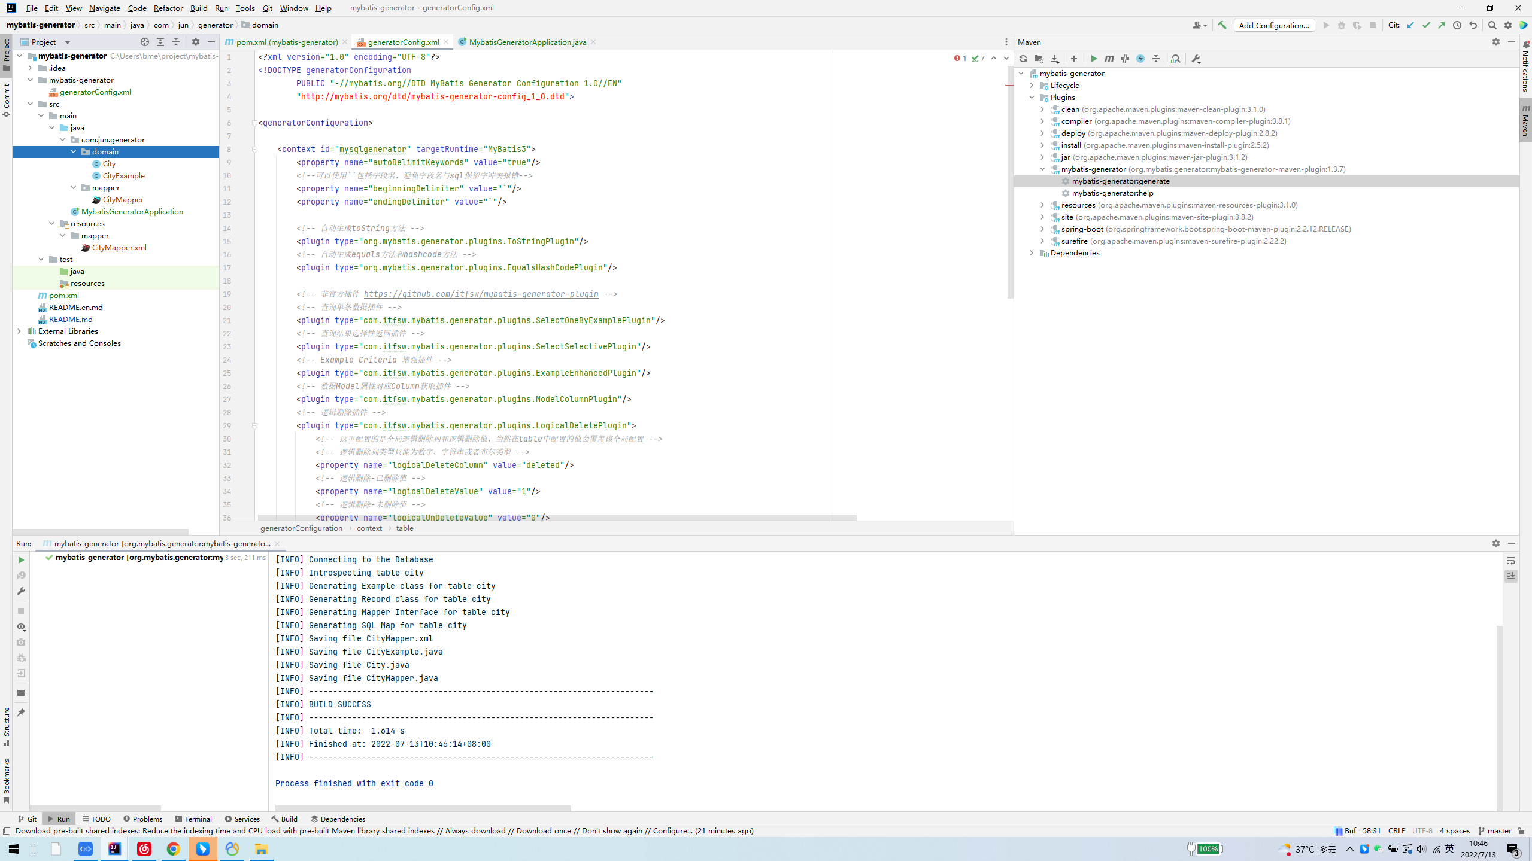Switch to MybatisGeneratorApplication.java tab
Viewport: 1532px width, 861px height.
527,42
